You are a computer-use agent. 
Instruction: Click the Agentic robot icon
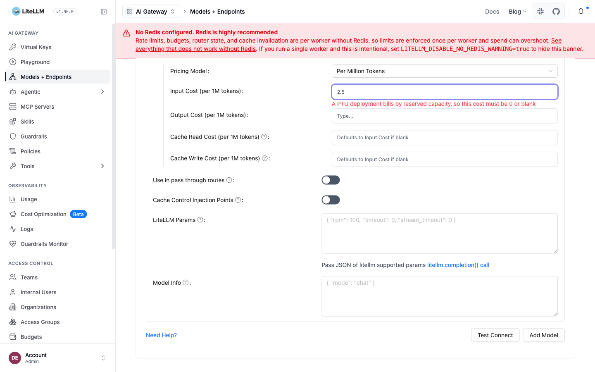pyautogui.click(x=13, y=92)
